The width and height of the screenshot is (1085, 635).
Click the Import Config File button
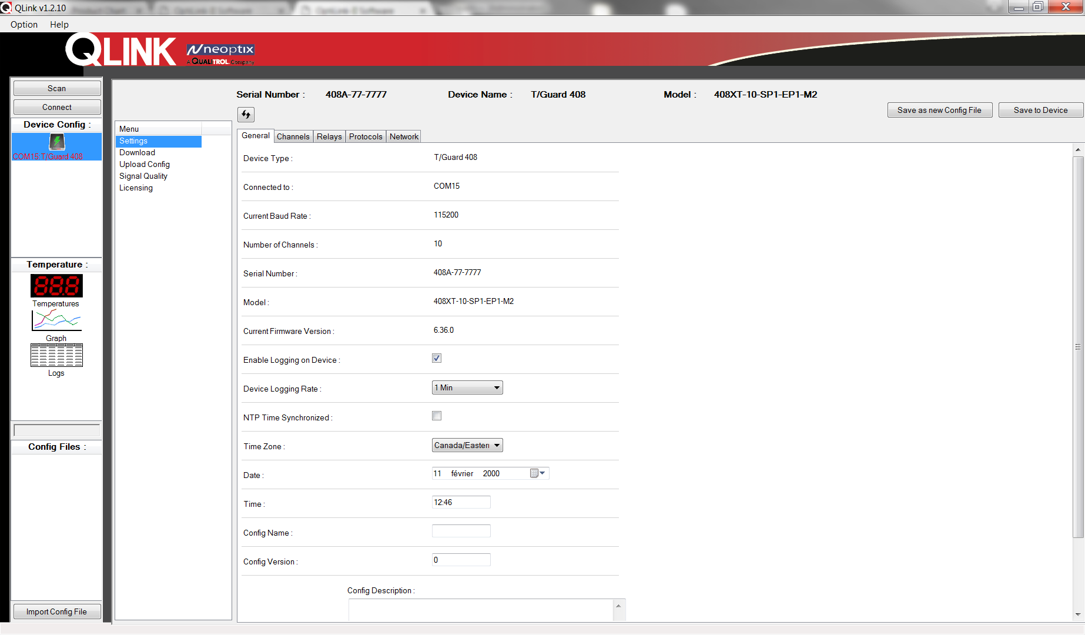pos(57,611)
